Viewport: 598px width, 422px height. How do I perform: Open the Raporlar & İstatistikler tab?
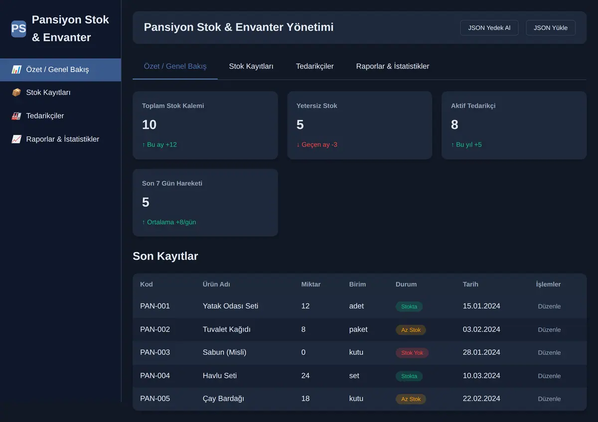pyautogui.click(x=393, y=66)
